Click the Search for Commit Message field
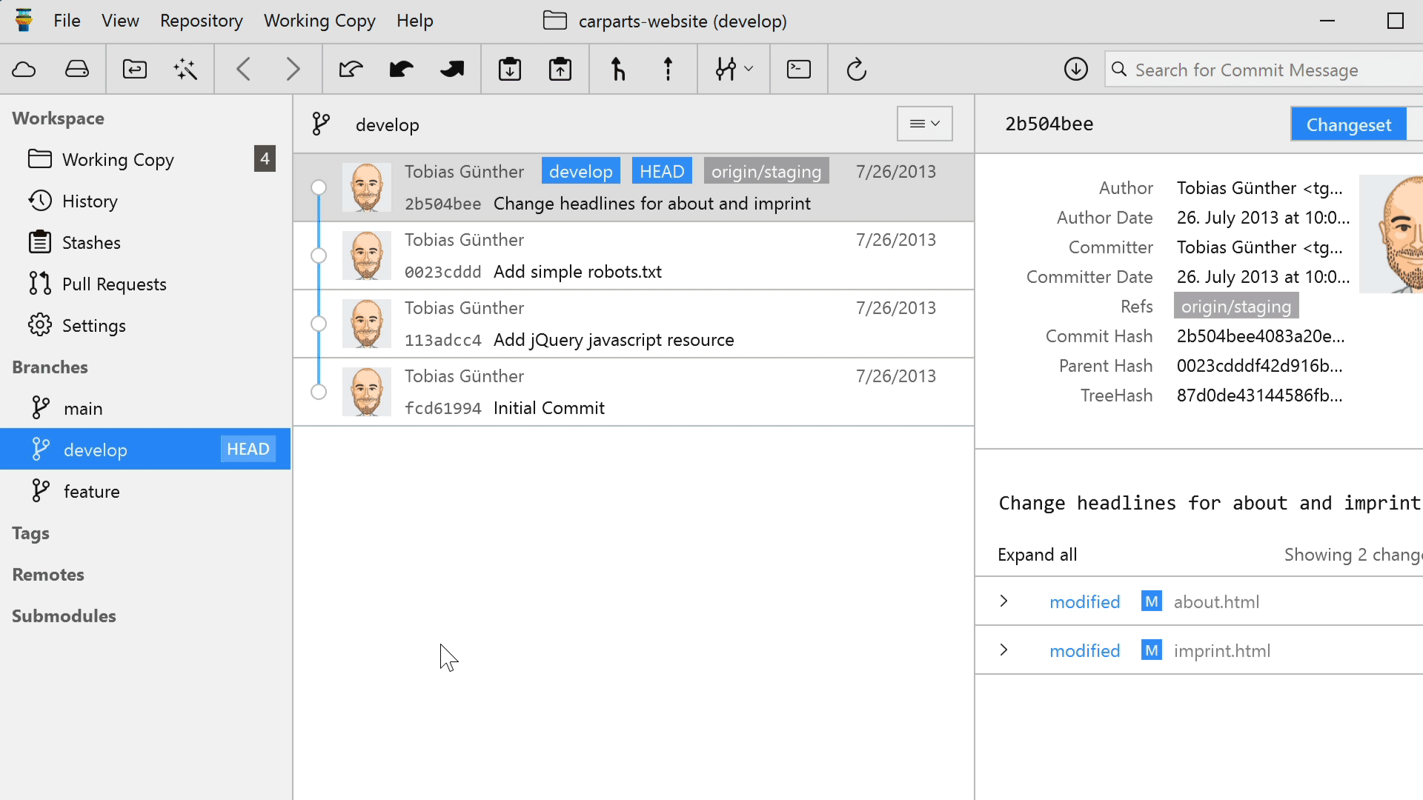This screenshot has width=1423, height=800. point(1260,70)
